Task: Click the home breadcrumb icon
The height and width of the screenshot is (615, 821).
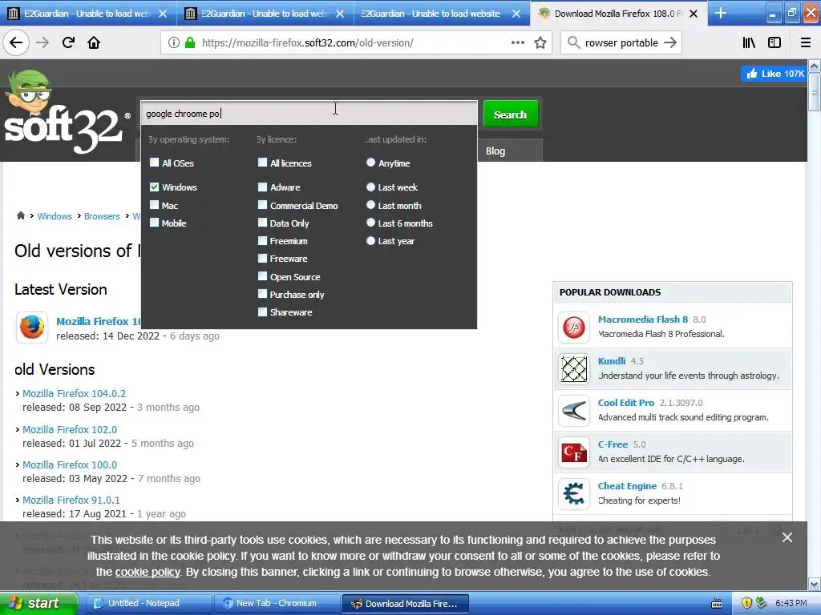Action: [x=20, y=215]
